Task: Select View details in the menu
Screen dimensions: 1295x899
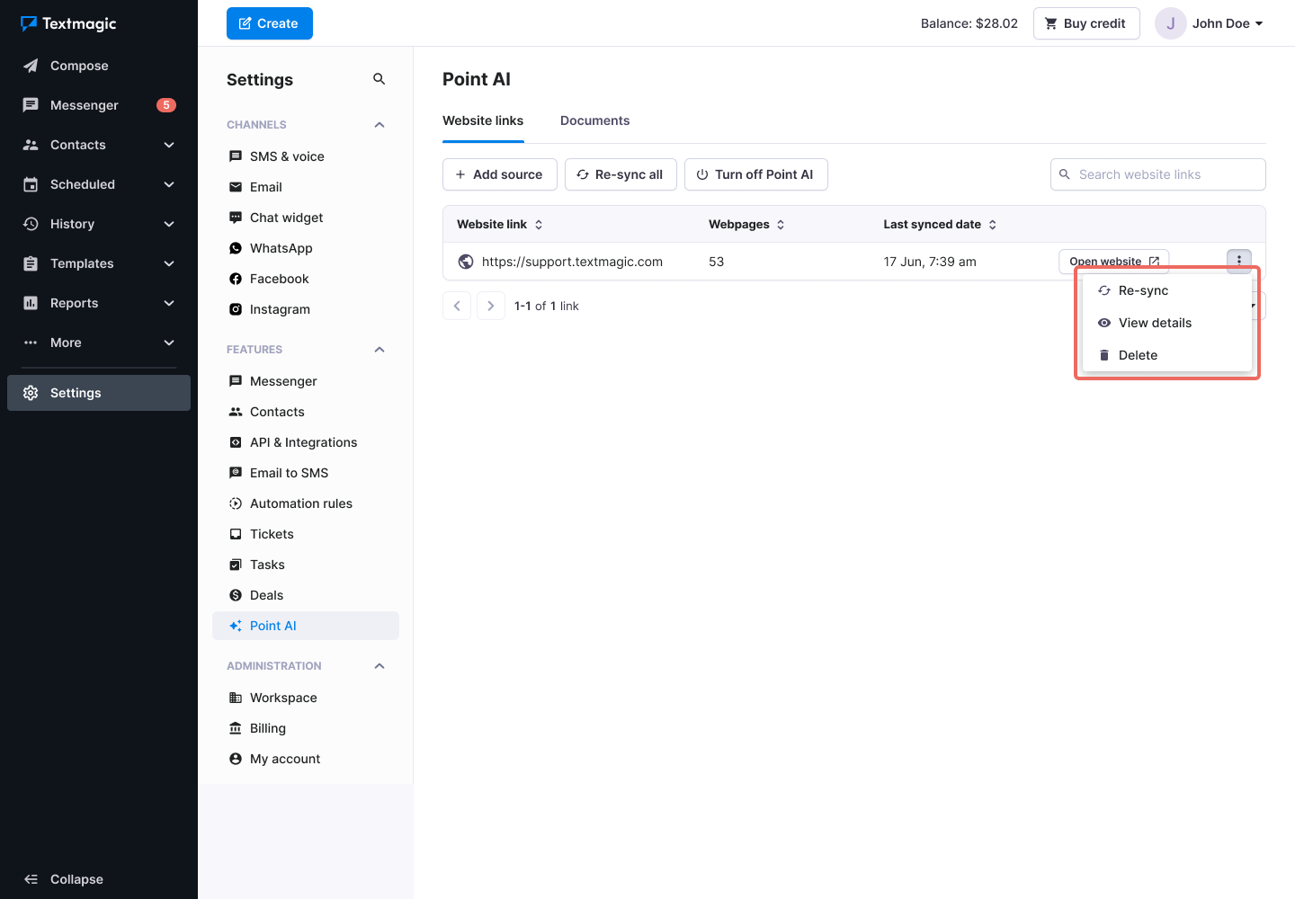Action: pyautogui.click(x=1155, y=322)
